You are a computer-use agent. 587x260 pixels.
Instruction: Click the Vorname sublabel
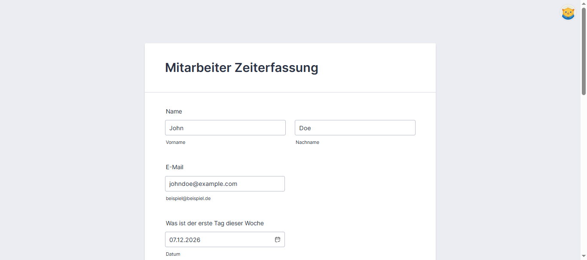click(175, 142)
